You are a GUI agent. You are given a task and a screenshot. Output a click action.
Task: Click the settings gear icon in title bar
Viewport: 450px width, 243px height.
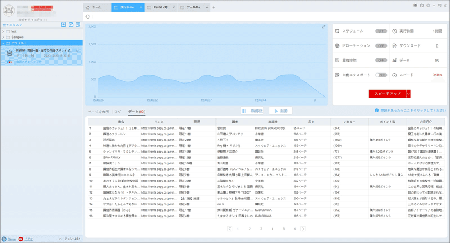(428, 6)
